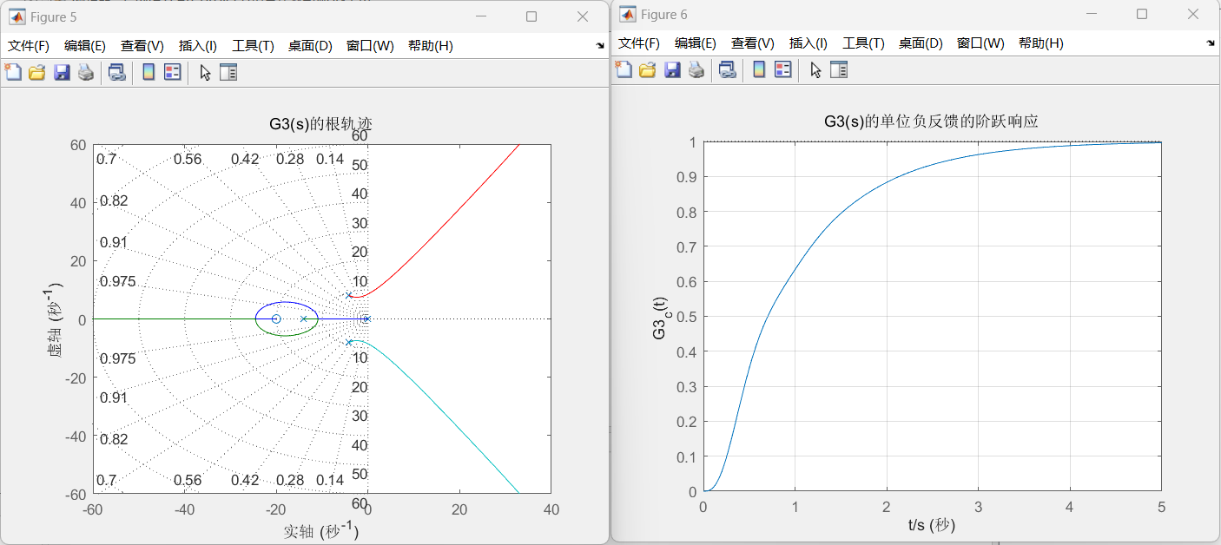
Task: Open 窗口(W) menu in Figure 6
Action: click(980, 43)
